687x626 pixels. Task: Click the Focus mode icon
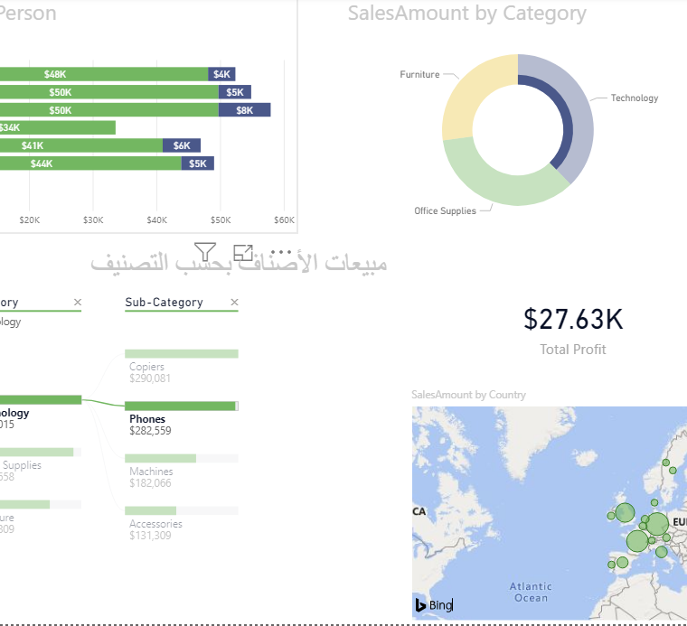pos(242,253)
